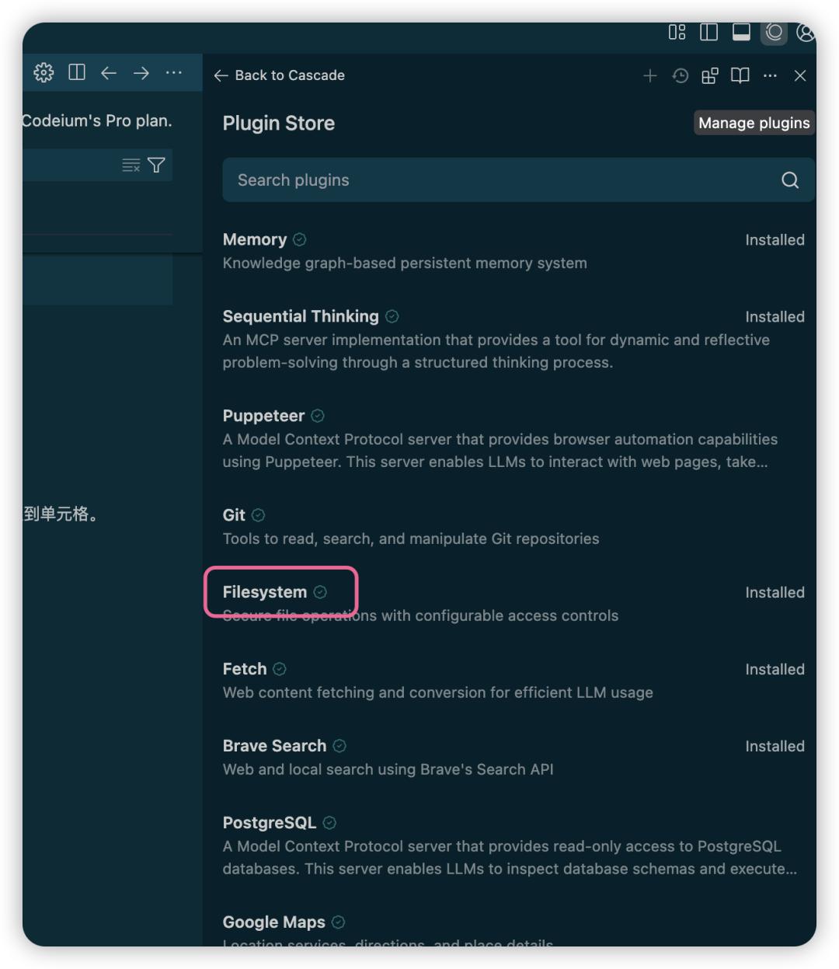Go back to Cascade

coord(280,75)
